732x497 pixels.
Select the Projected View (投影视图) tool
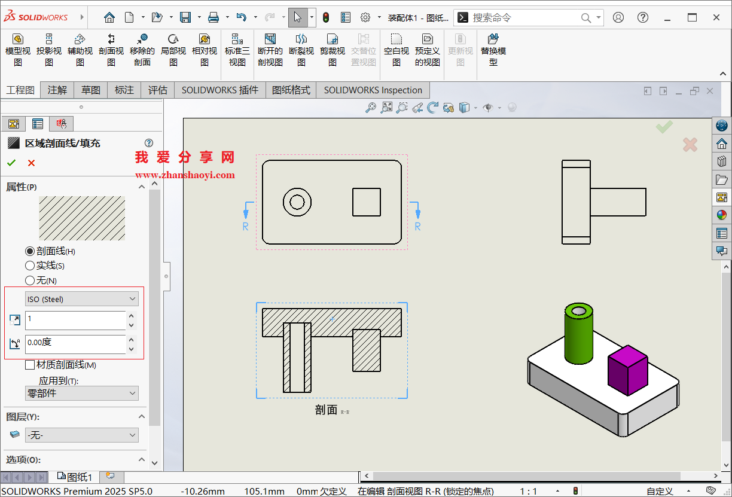[x=49, y=50]
